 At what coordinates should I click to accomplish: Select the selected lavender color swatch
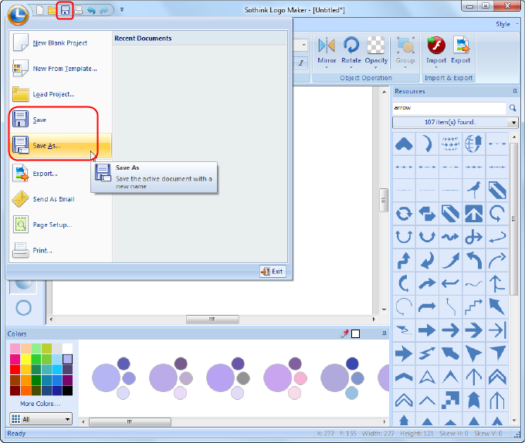click(67, 360)
